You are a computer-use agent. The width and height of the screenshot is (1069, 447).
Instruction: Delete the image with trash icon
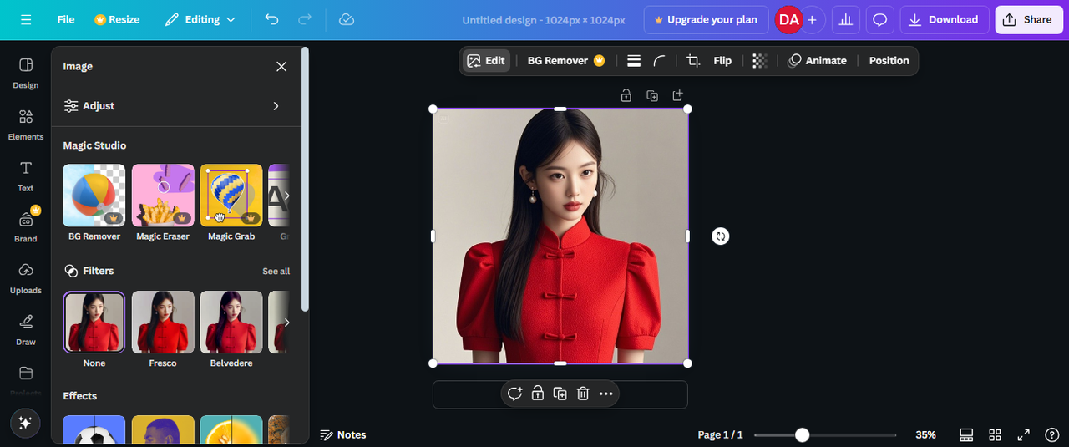click(583, 394)
